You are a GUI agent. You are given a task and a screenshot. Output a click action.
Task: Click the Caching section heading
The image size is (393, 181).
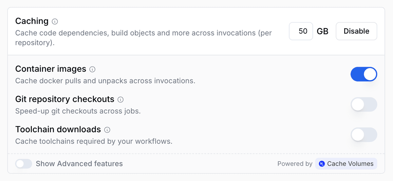(32, 21)
